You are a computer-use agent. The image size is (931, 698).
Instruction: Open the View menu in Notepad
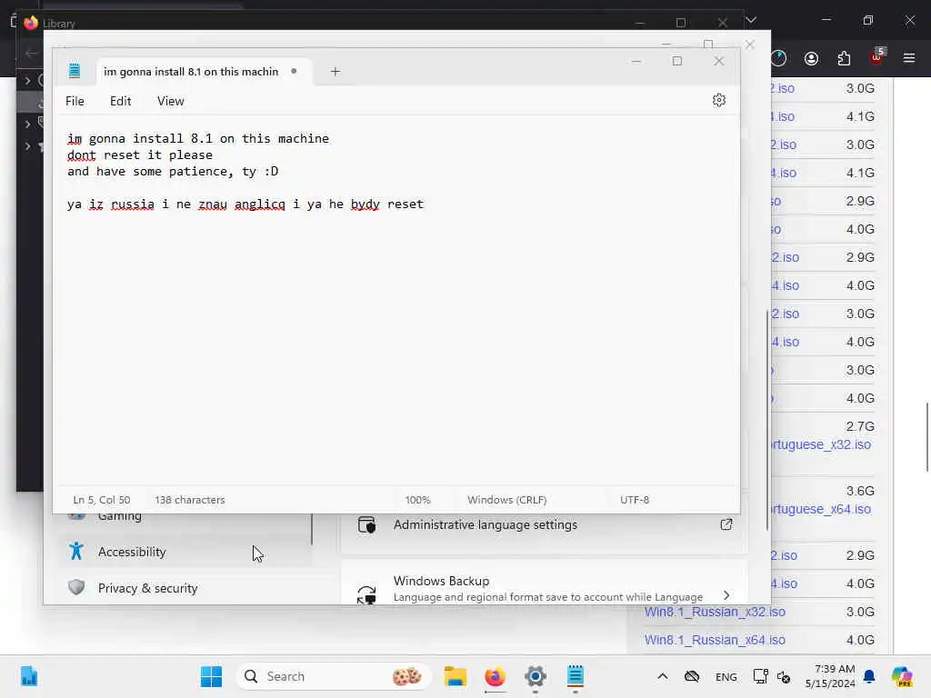coord(170,101)
